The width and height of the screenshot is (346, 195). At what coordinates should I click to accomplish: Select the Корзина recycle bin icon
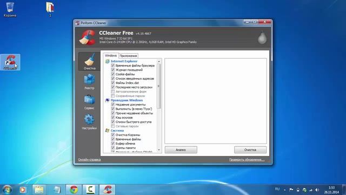(10, 10)
